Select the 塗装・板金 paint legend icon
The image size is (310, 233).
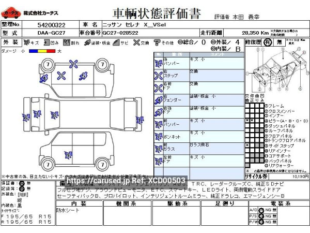87,42
